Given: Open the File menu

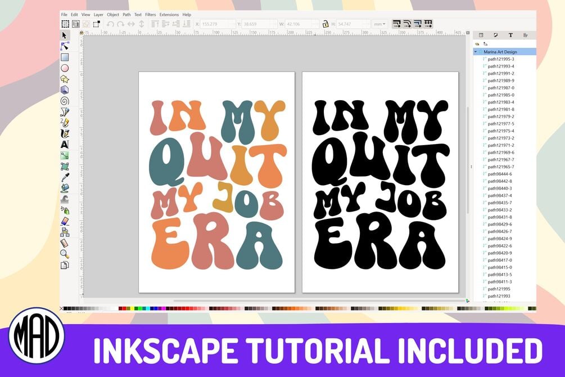Looking at the screenshot, I should click(x=64, y=15).
